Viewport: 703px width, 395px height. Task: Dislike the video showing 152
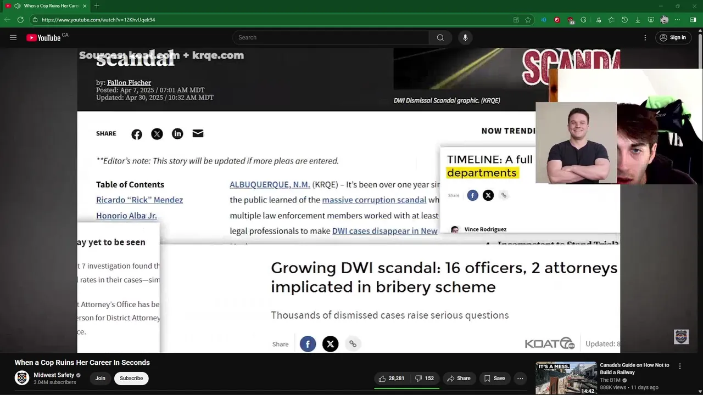click(425, 378)
